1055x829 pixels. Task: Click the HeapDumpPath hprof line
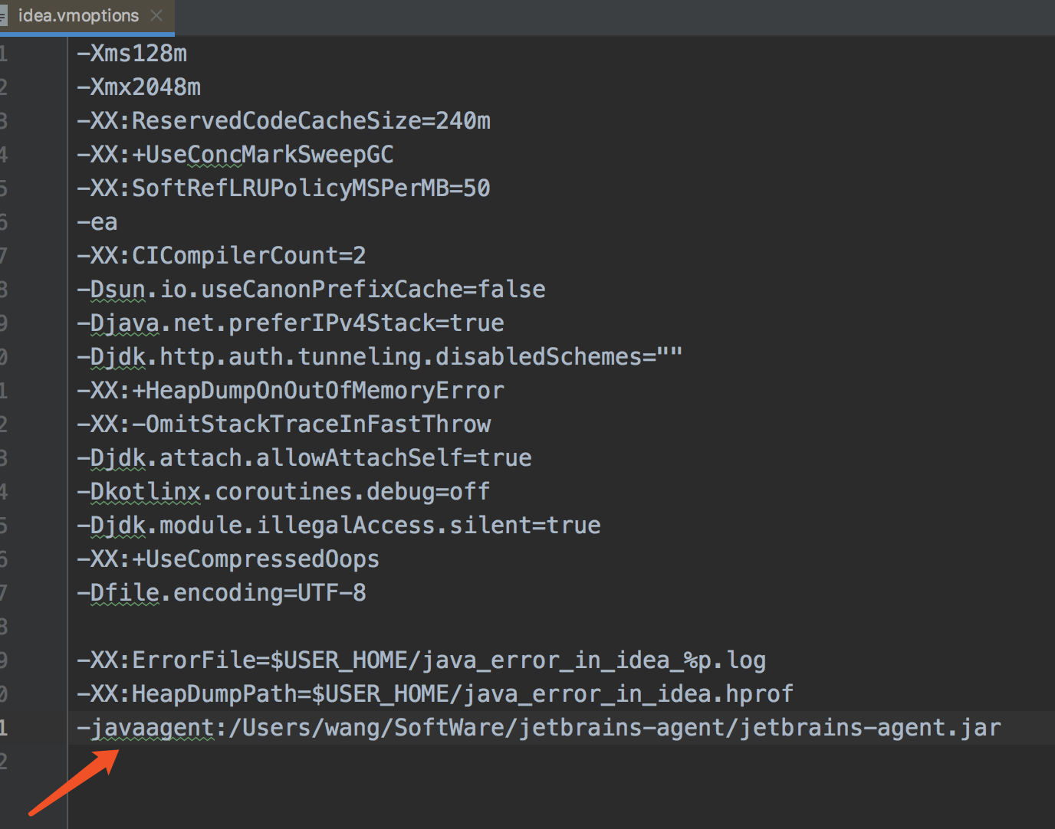[x=435, y=694]
